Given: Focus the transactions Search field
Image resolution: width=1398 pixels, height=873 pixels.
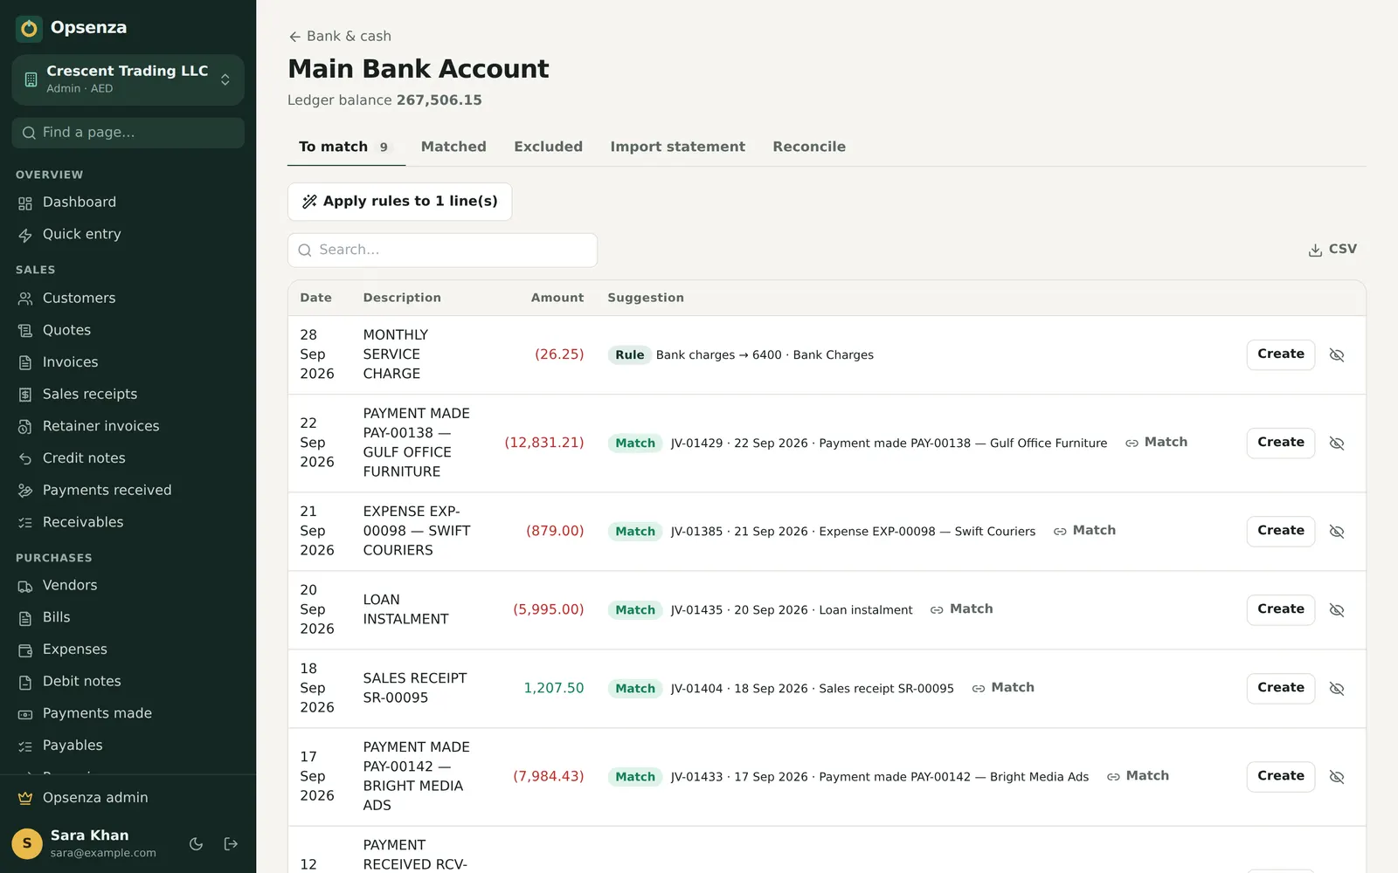Looking at the screenshot, I should coord(443,251).
